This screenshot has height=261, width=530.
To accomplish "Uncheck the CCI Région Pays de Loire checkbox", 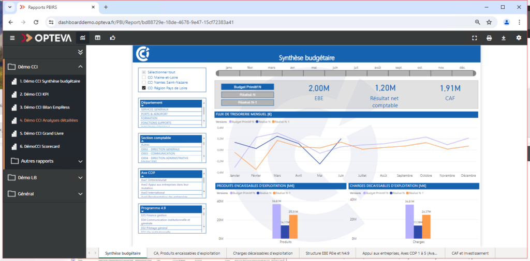I will 144,88.
